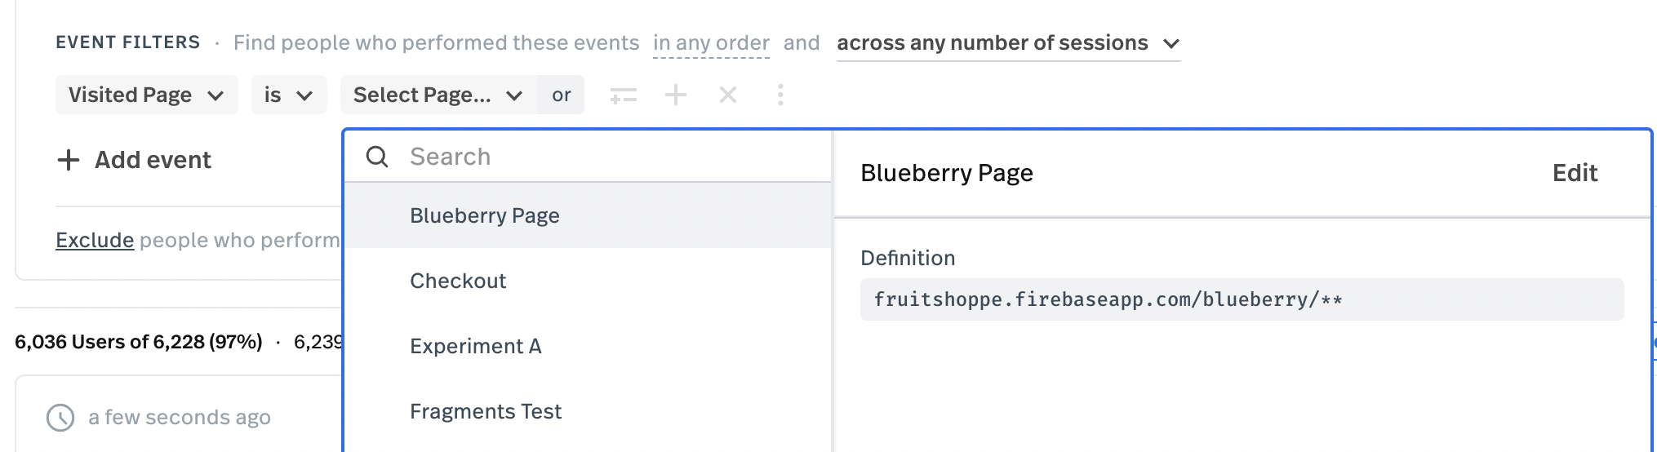Click the Exclude link
Image resolution: width=1657 pixels, height=452 pixels.
coord(95,240)
